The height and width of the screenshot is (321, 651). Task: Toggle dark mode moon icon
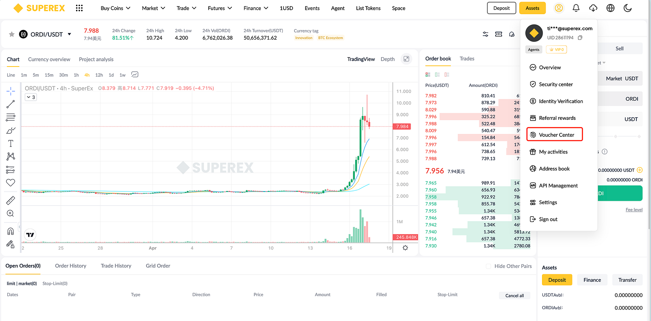627,8
